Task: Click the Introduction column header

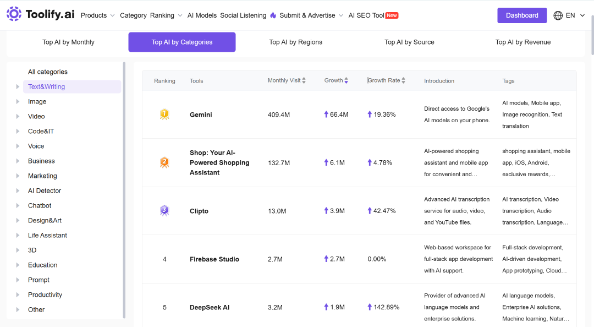Action: tap(439, 81)
